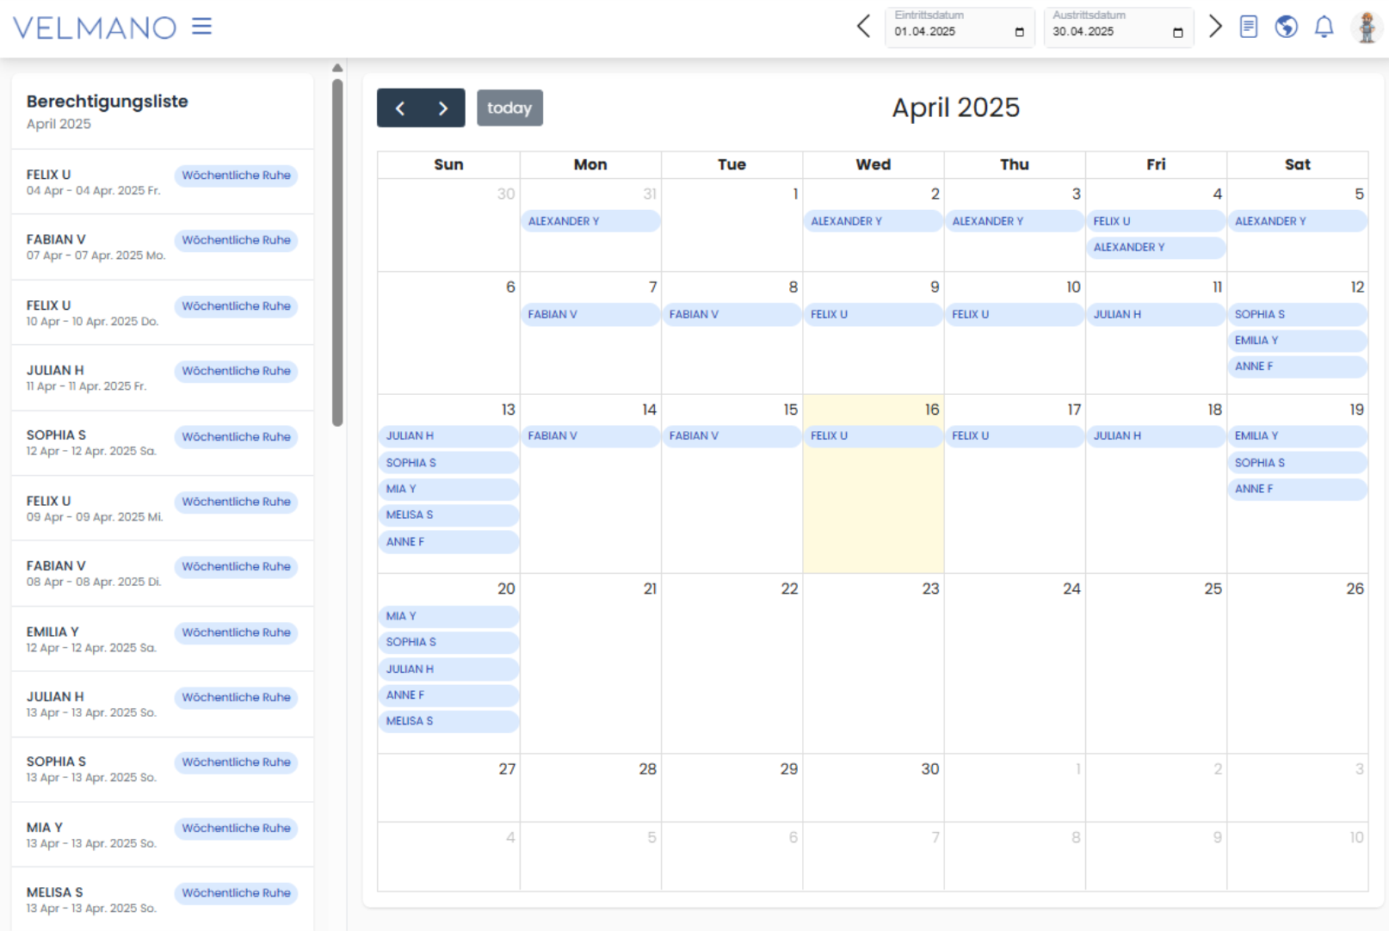This screenshot has width=1389, height=931.
Task: Go to next month in calendar
Action: tap(443, 108)
